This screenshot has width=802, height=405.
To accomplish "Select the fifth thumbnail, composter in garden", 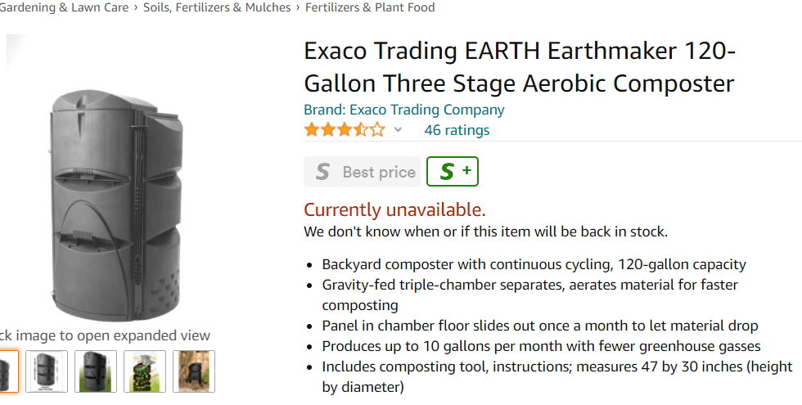I will [194, 371].
